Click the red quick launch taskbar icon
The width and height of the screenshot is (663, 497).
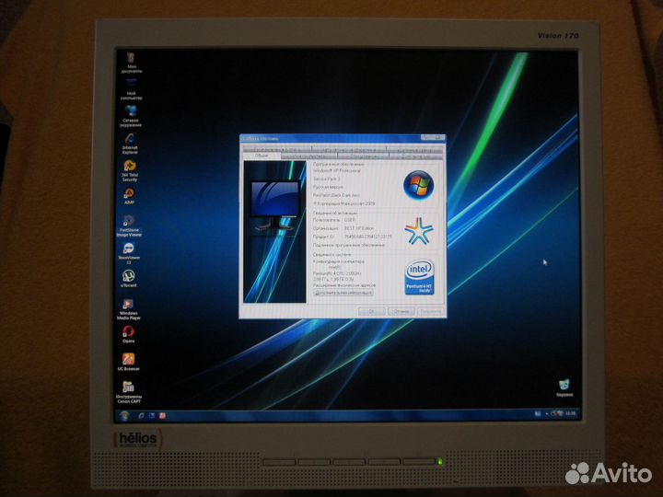(x=162, y=416)
